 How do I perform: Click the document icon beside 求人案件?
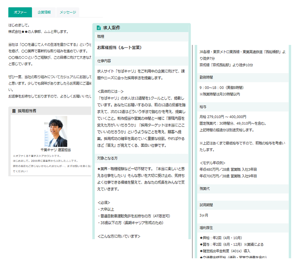click(99, 28)
